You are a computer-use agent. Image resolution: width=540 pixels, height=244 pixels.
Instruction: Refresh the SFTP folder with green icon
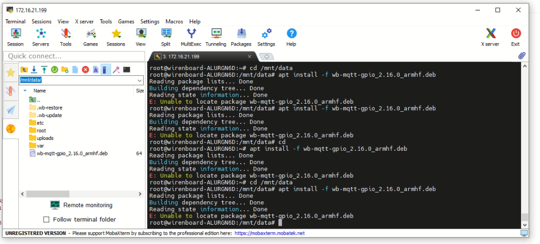pos(54,69)
